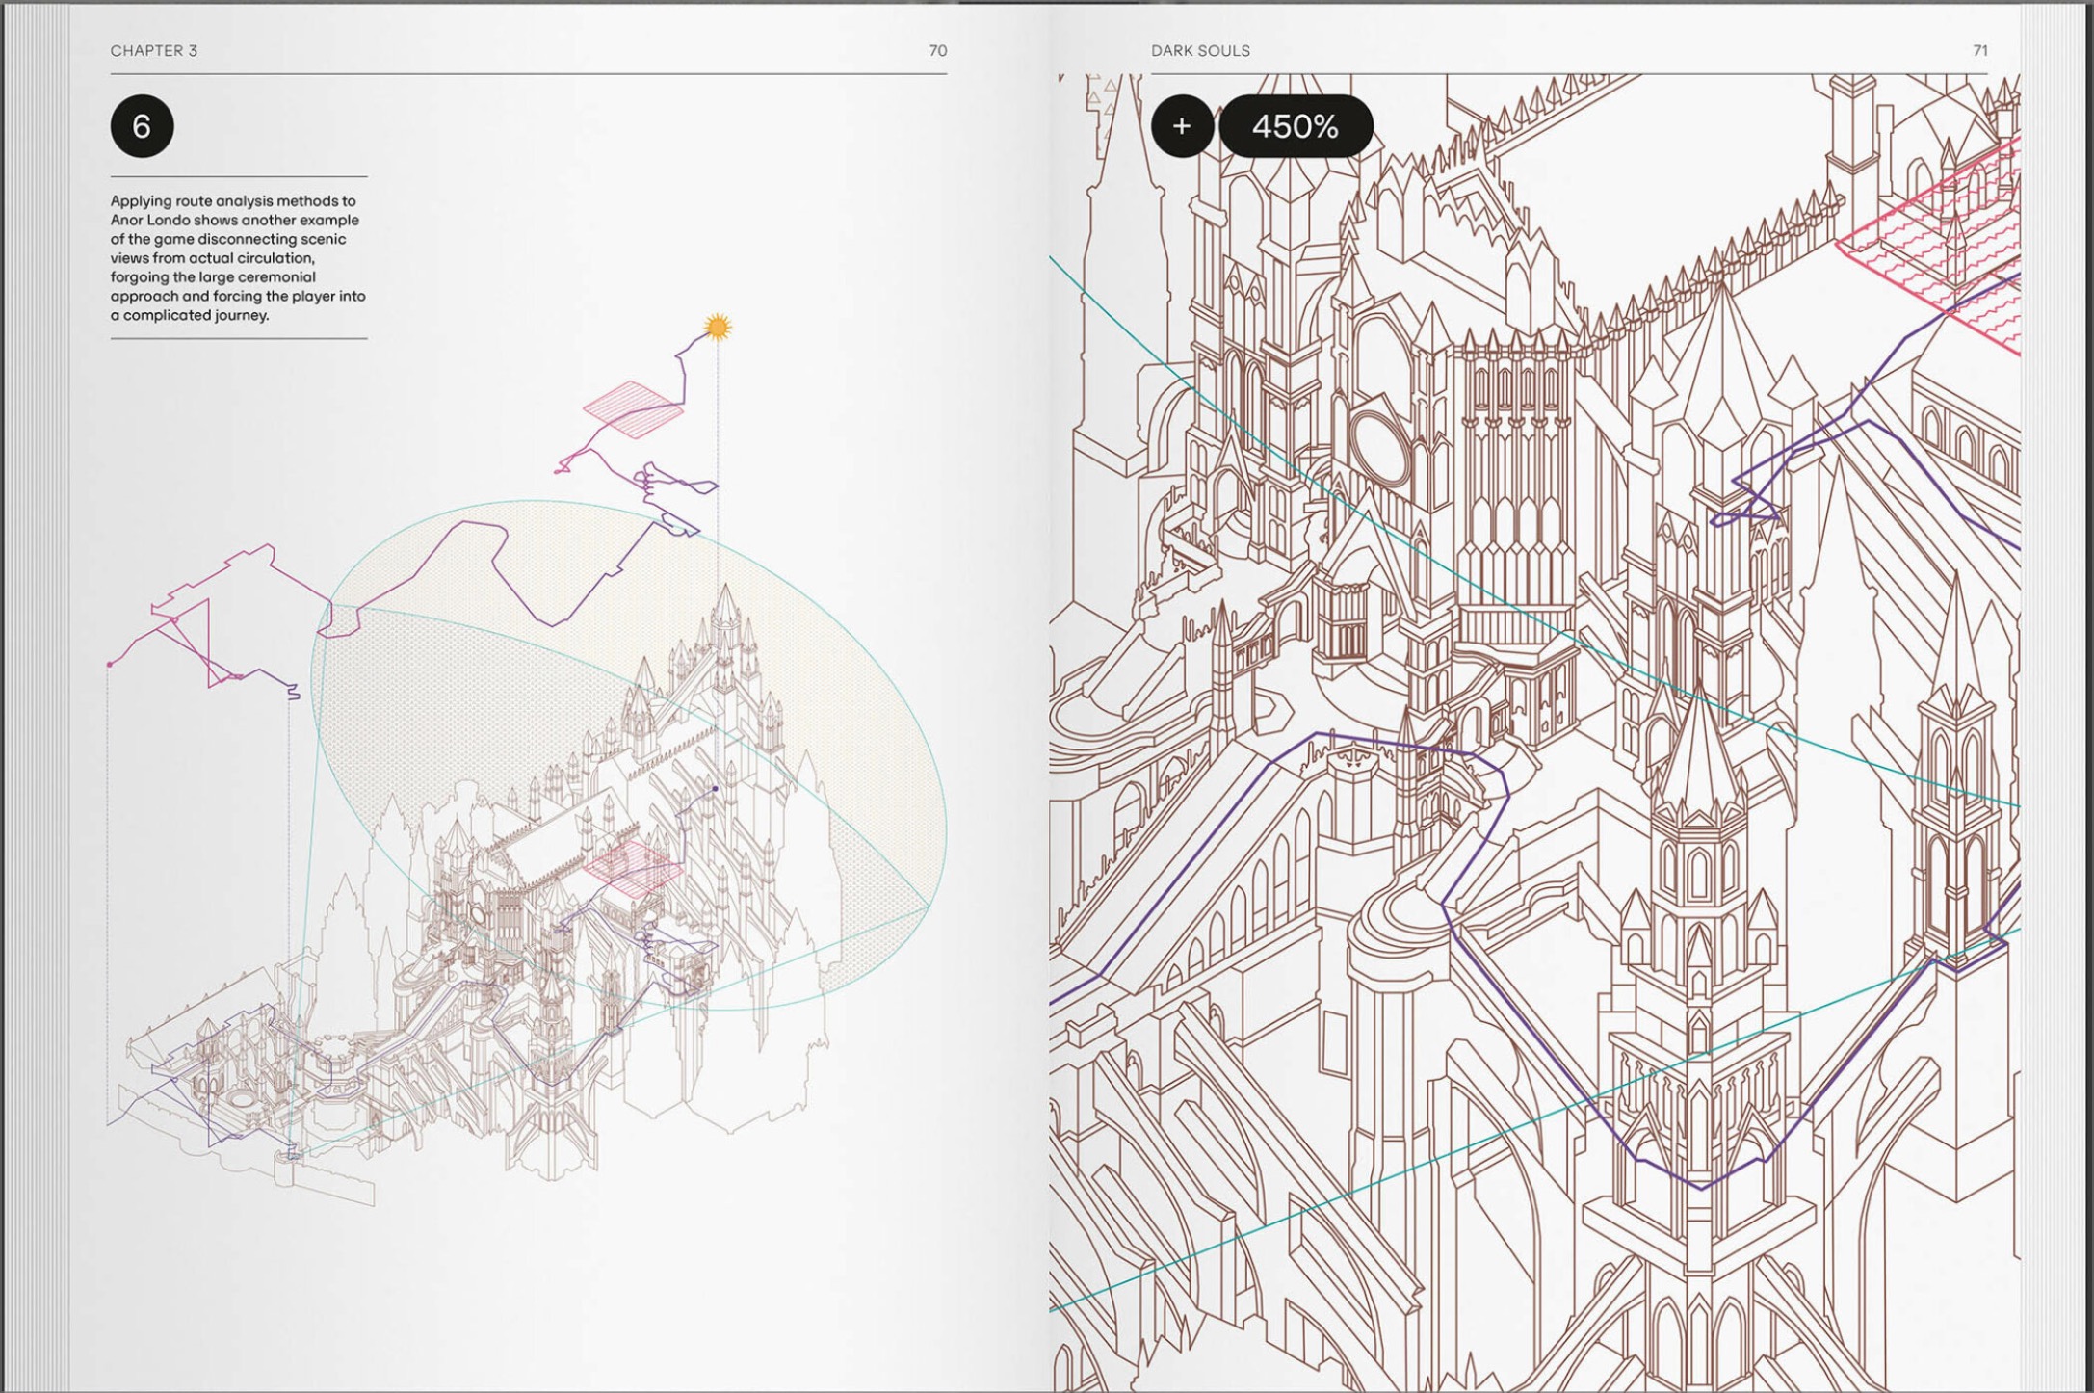
Task: Click the CHAPTER 3 header text
Action: tap(154, 51)
